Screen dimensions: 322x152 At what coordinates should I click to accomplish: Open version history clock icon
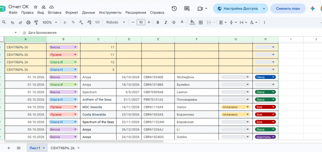[174, 8]
